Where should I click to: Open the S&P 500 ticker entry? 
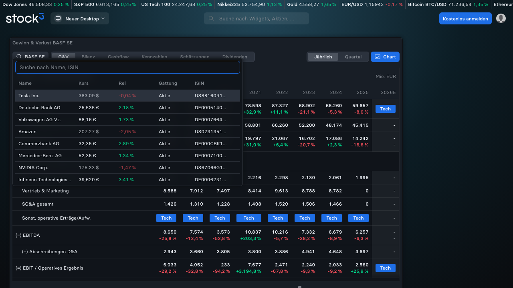point(105,4)
